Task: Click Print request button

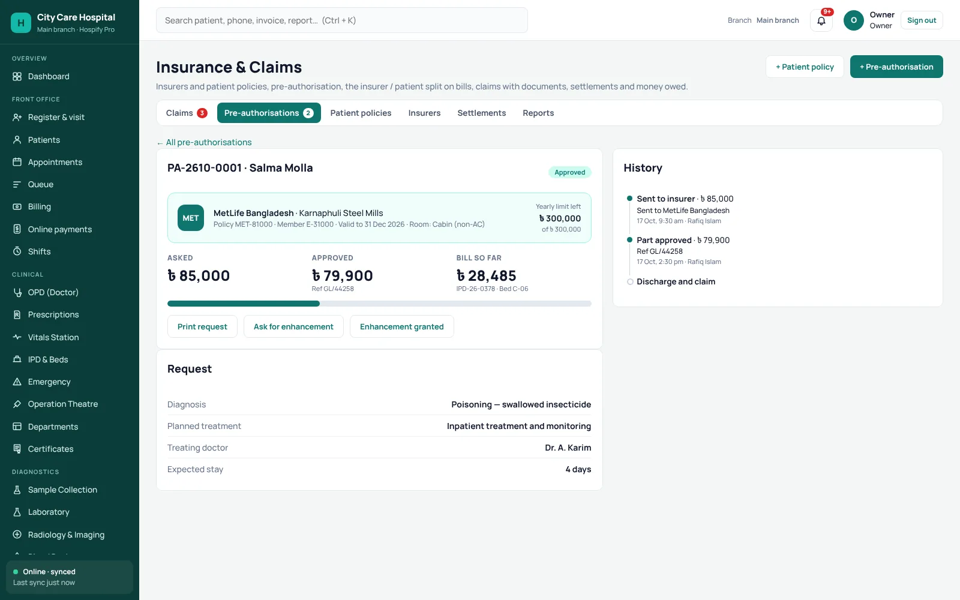Action: point(202,326)
